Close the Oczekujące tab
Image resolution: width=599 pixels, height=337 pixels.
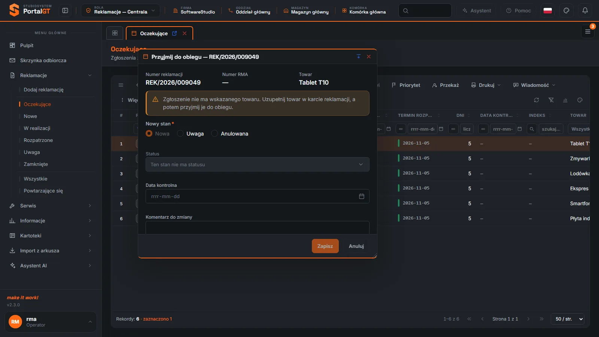(x=185, y=33)
